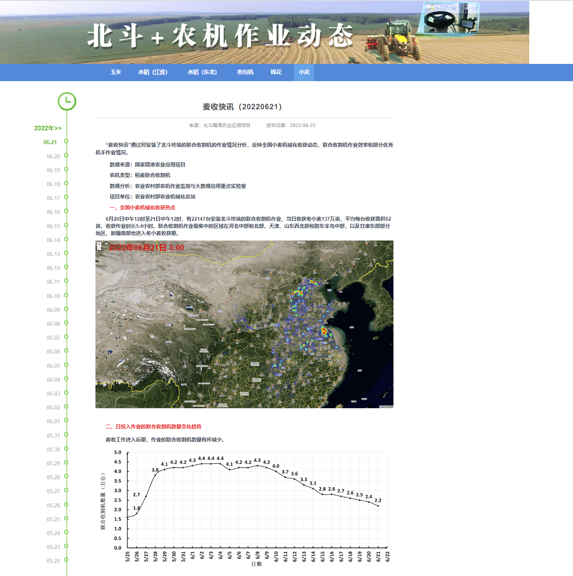This screenshot has width=573, height=576.
Task: Open the 拖拉机 tab
Action: 245,72
